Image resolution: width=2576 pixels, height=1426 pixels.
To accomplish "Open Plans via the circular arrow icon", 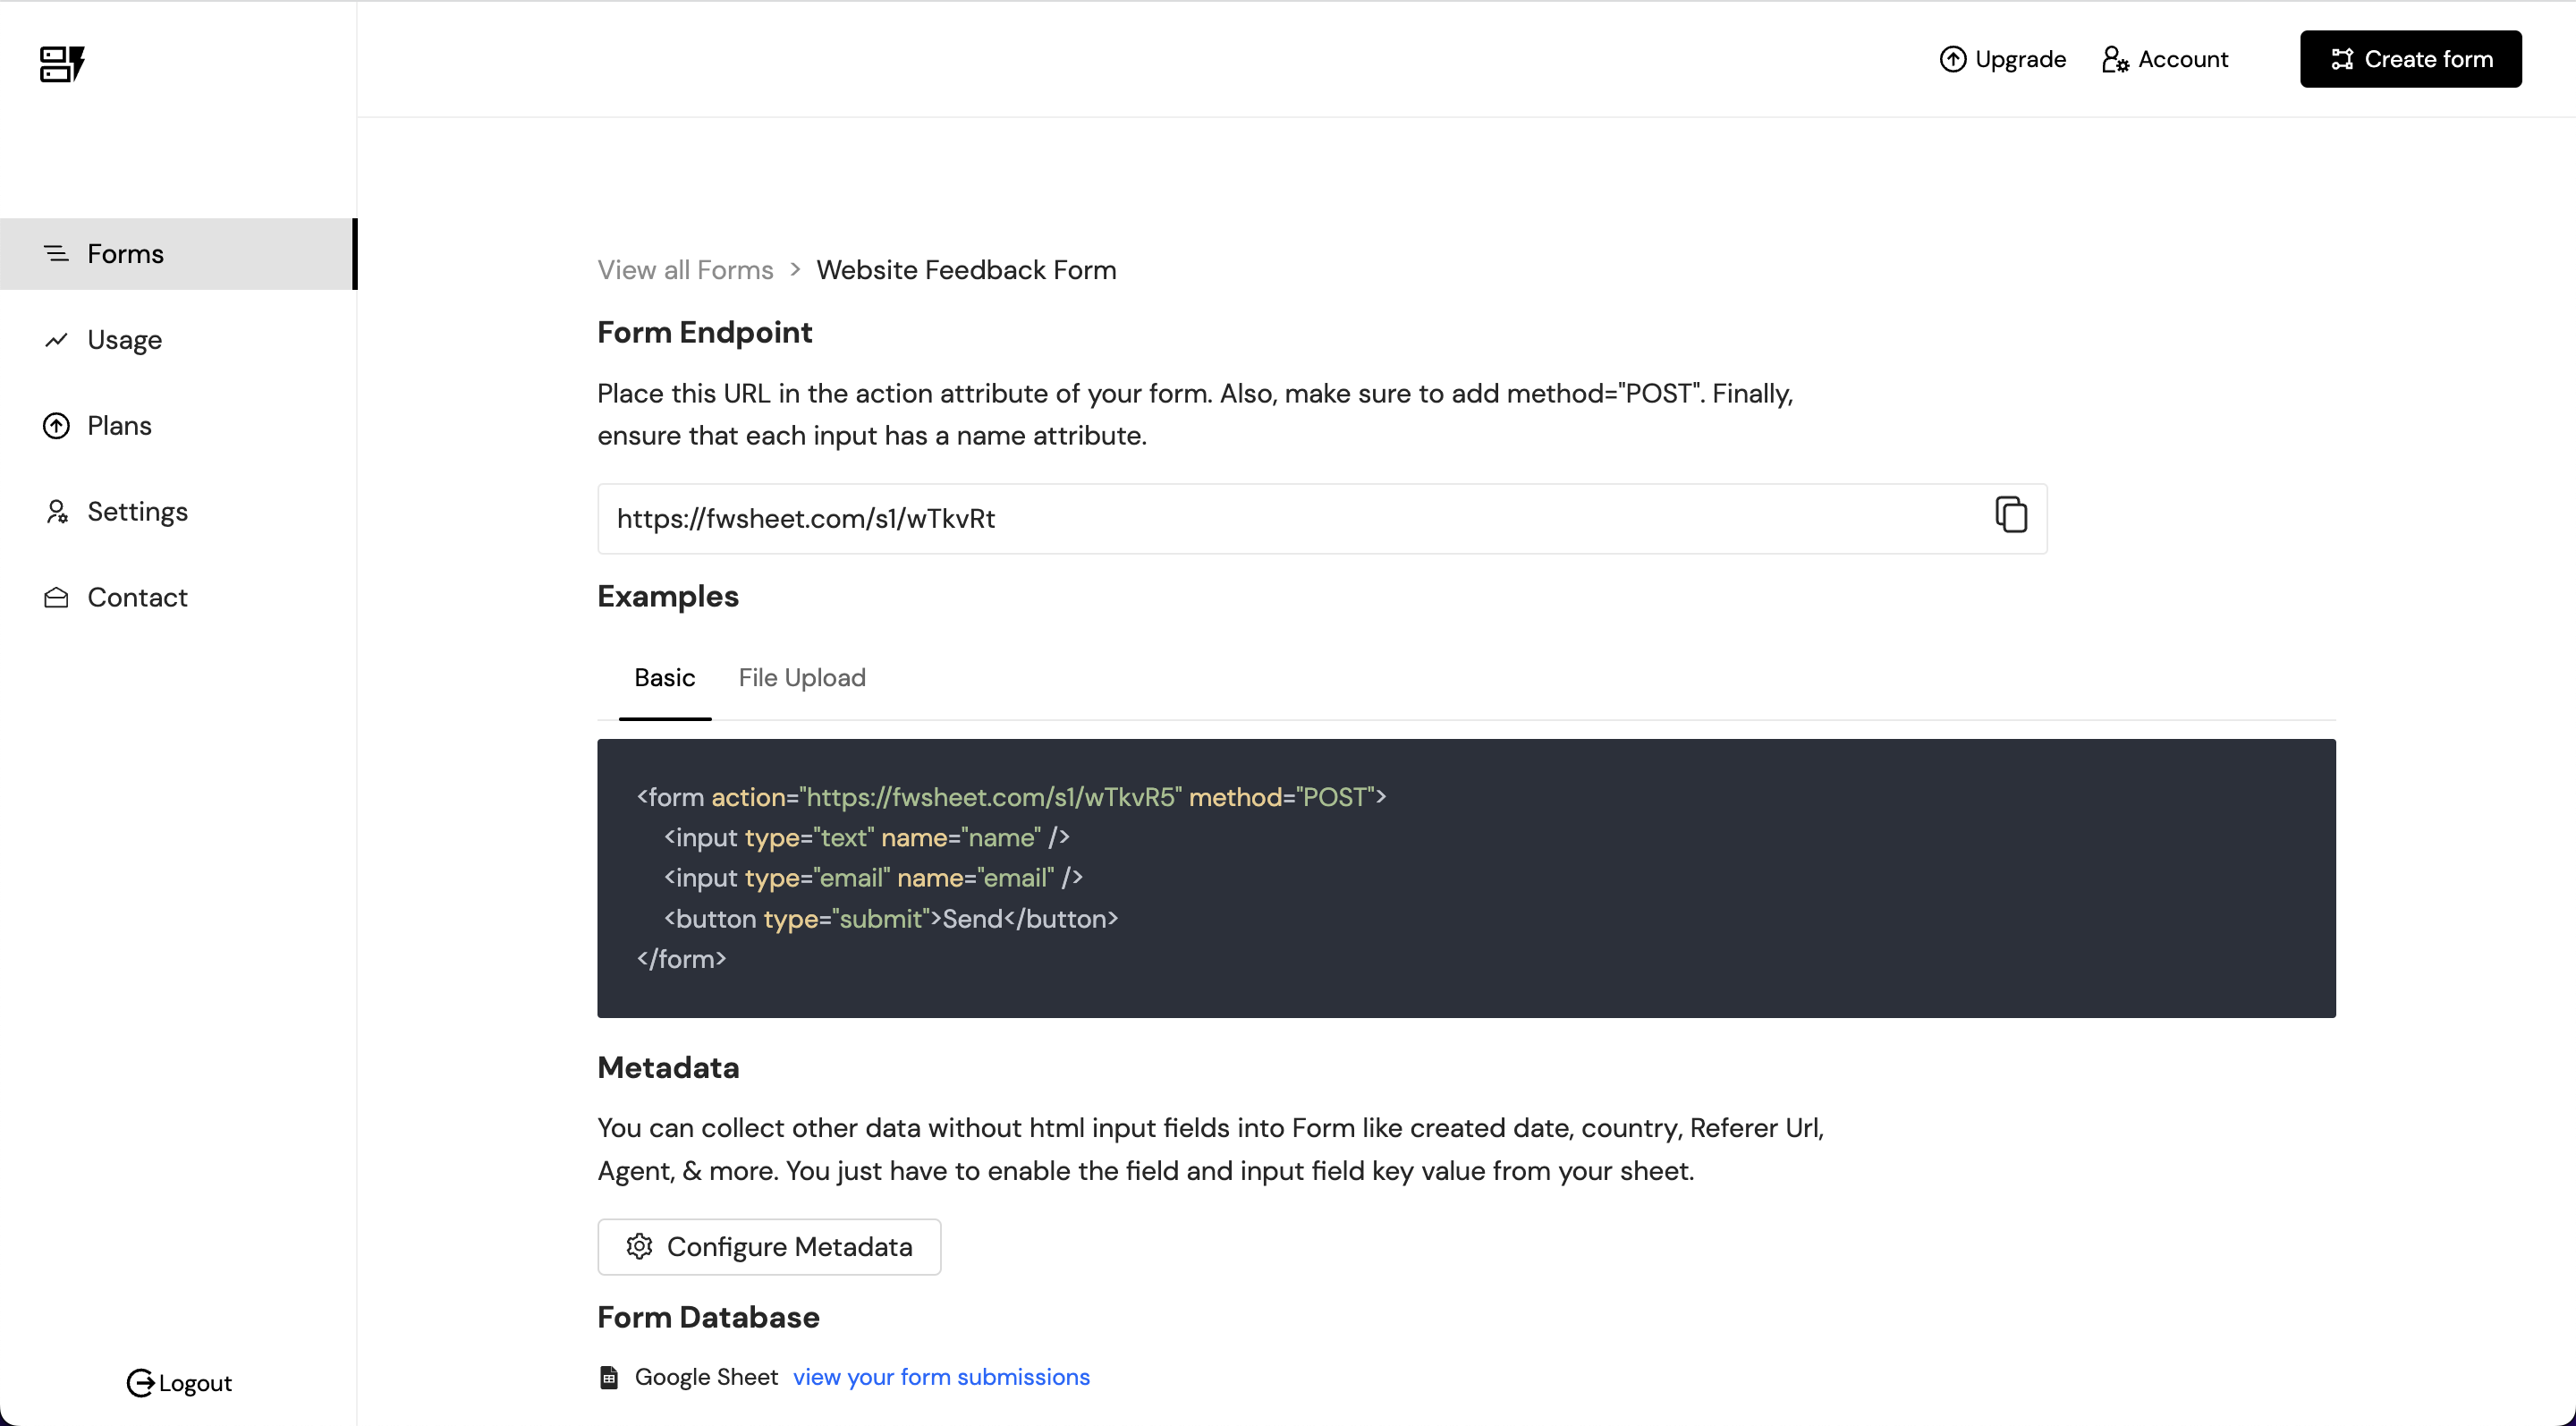I will point(56,425).
